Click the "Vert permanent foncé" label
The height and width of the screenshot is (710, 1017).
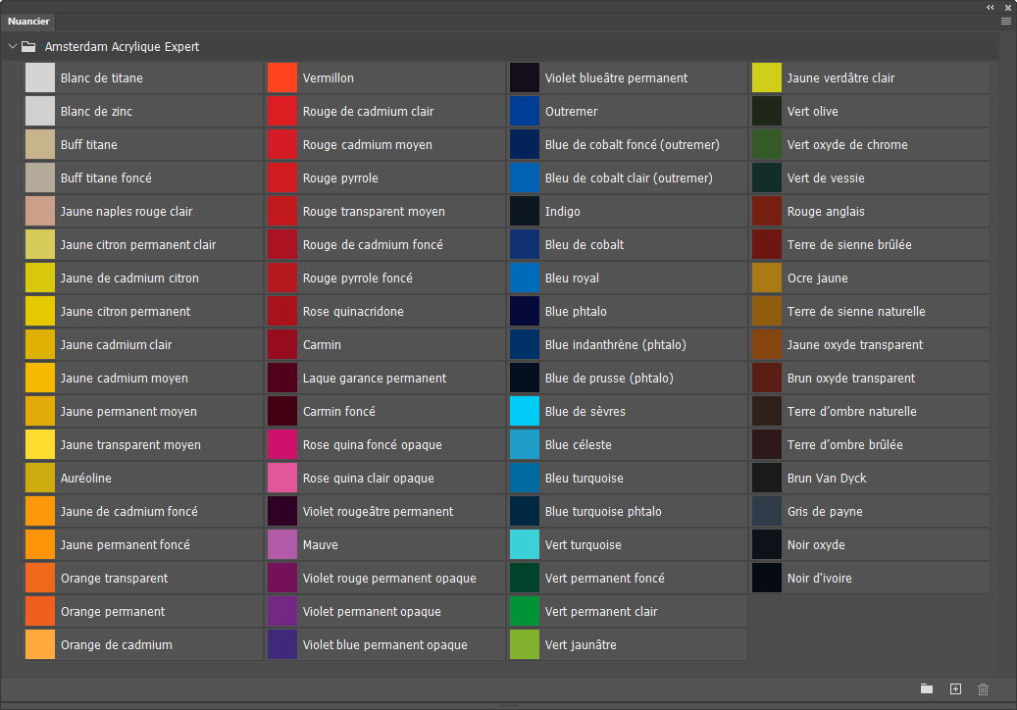(x=605, y=579)
